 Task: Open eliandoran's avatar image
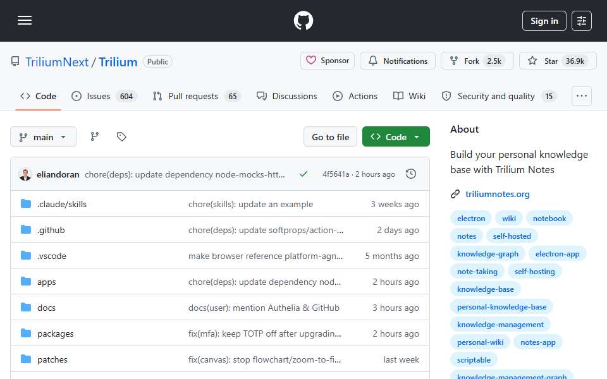[25, 174]
